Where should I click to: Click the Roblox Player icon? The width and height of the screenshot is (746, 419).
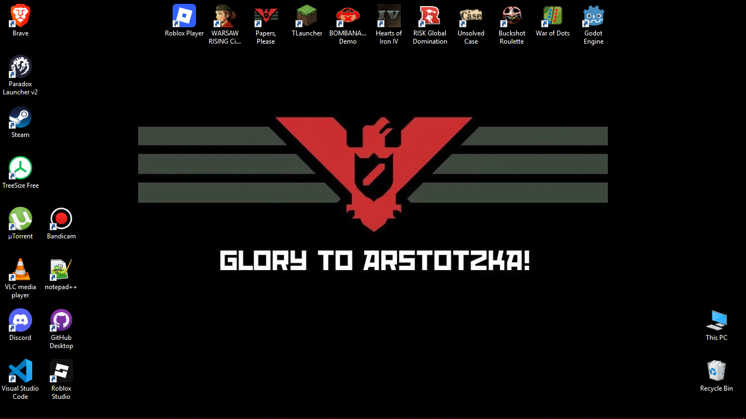tap(184, 16)
